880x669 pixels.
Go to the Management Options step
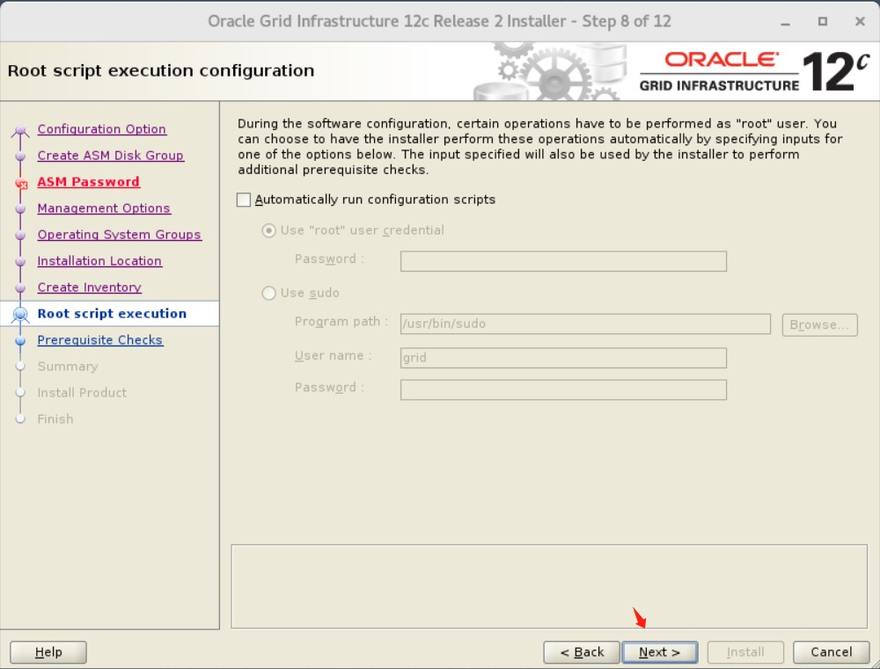[104, 208]
